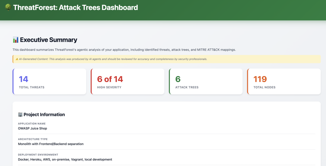Click the tree icon in the header

(8, 8)
